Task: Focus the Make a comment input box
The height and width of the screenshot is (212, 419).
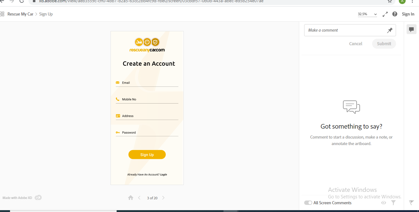Action: pyautogui.click(x=350, y=30)
